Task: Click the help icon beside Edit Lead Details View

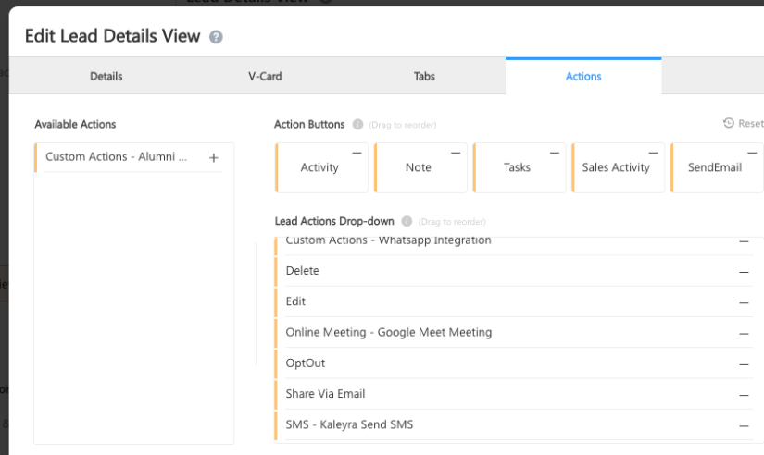Action: pyautogui.click(x=216, y=37)
